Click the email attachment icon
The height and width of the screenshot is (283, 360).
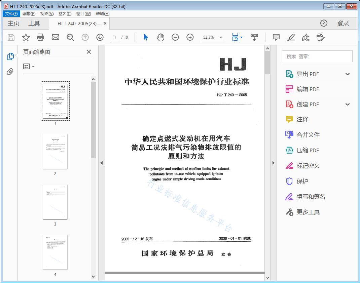55,37
